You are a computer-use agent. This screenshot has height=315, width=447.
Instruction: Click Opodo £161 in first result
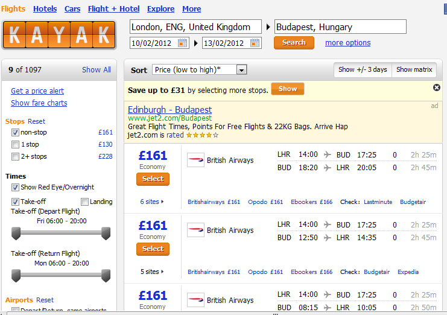[265, 202]
